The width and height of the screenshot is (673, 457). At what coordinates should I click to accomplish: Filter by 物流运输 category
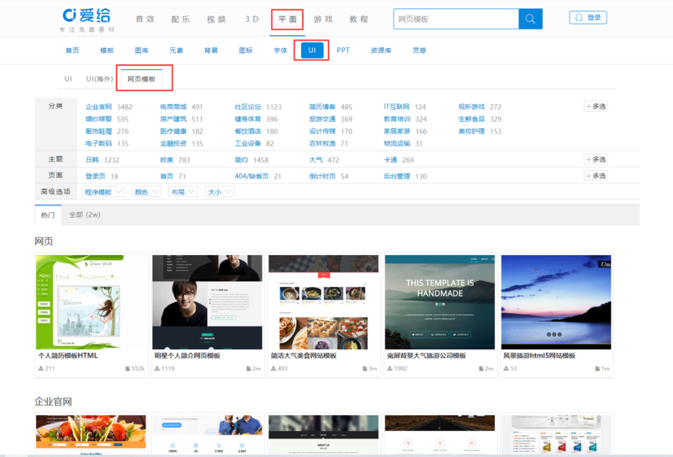pos(396,143)
